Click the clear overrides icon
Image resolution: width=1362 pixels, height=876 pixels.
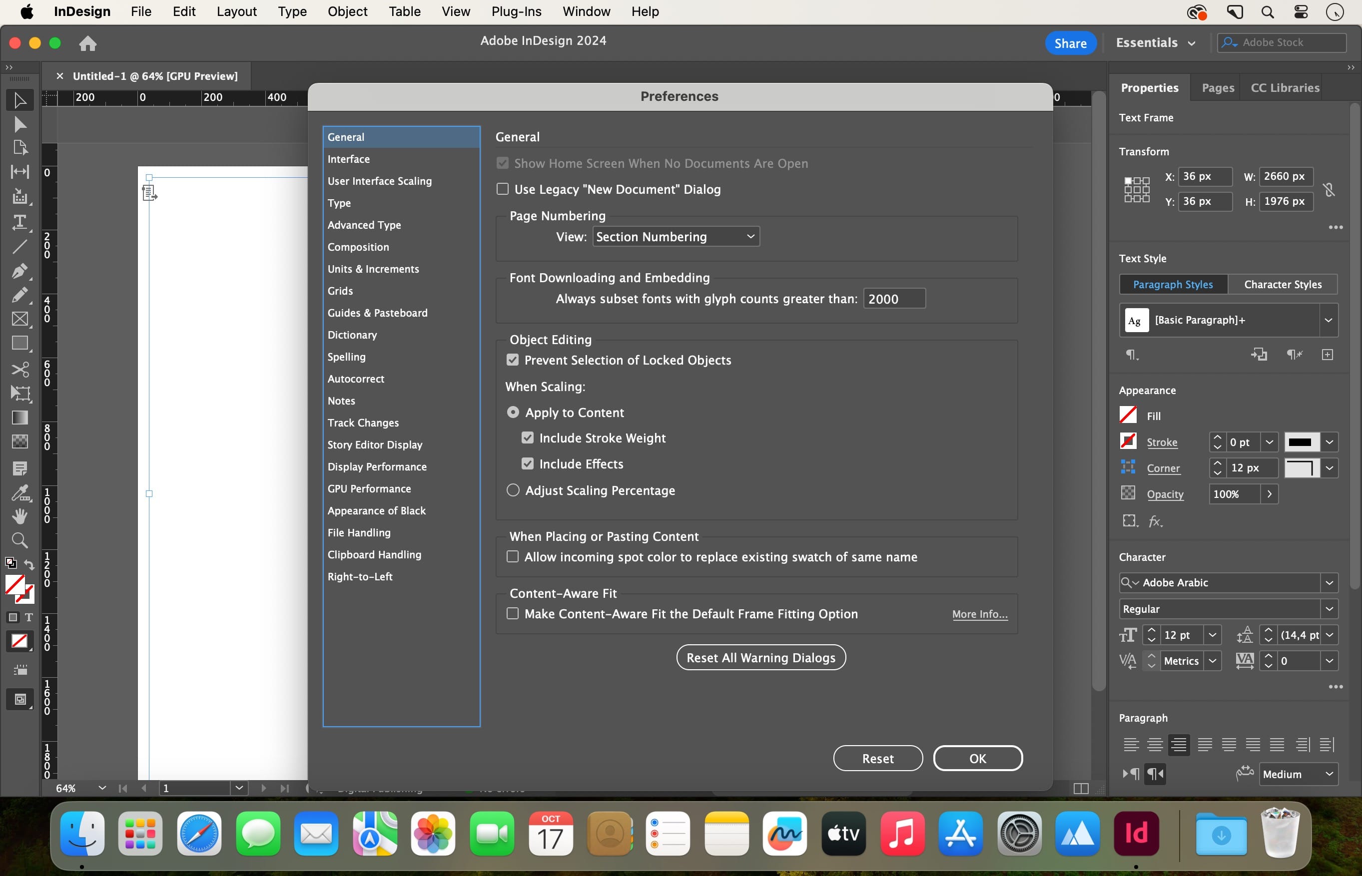point(1294,355)
